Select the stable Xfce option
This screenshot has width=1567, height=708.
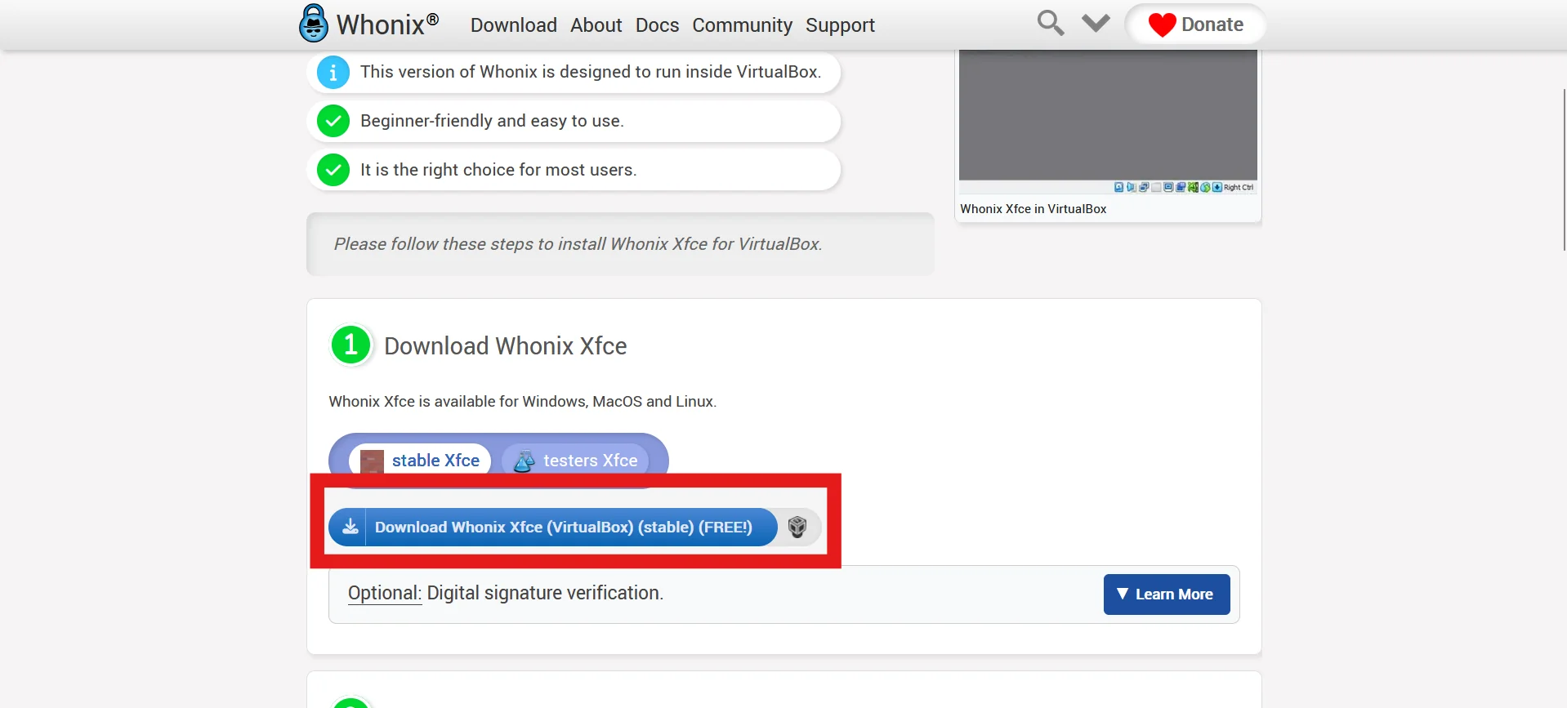click(x=421, y=461)
